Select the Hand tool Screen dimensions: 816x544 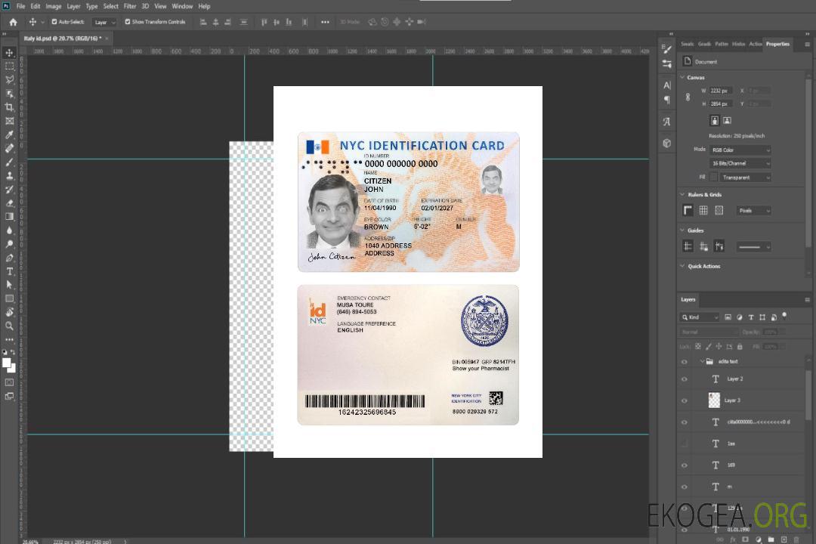9,312
